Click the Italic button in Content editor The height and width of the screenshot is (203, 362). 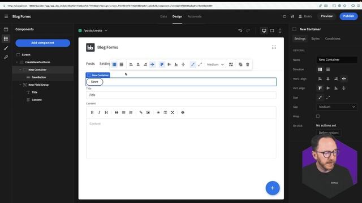(x=99, y=112)
